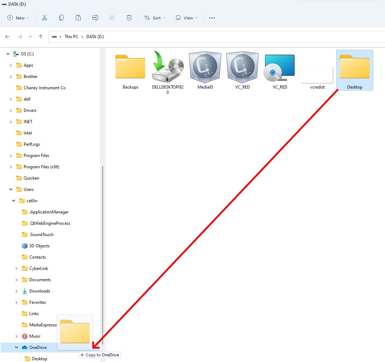Screen dimensions: 385x362
Task: Collapse the Users folder node
Action: pyautogui.click(x=11, y=189)
